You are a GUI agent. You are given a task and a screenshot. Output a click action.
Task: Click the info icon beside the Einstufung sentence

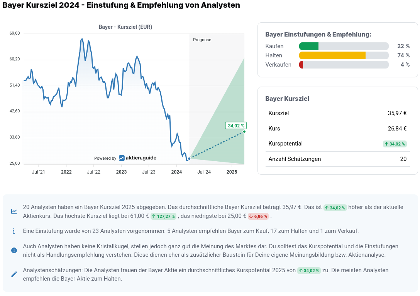point(14,231)
